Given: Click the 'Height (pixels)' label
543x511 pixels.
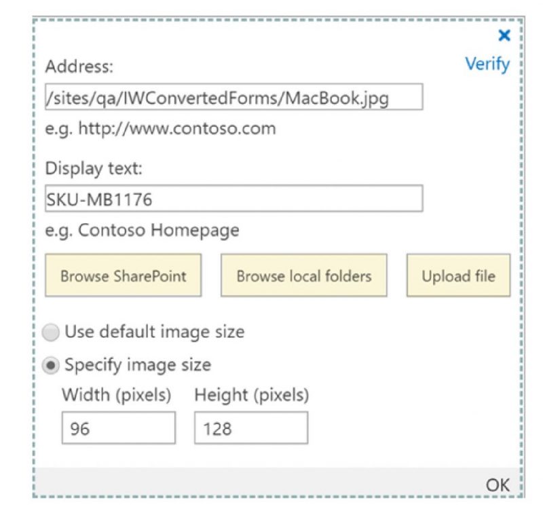Looking at the screenshot, I should click(251, 394).
